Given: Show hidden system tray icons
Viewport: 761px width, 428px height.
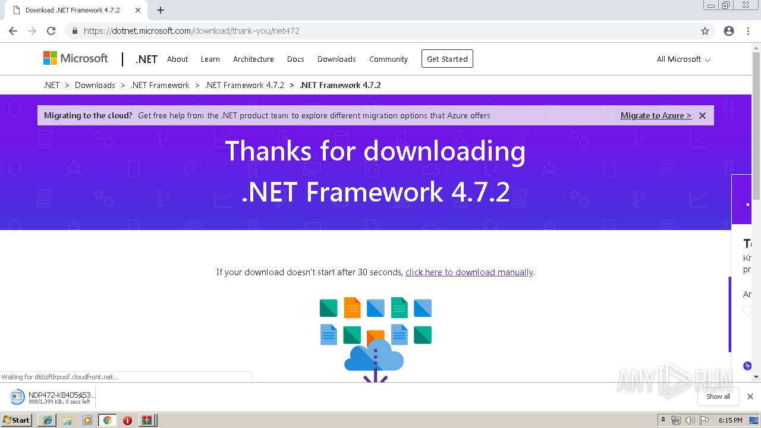Looking at the screenshot, I should point(663,420).
